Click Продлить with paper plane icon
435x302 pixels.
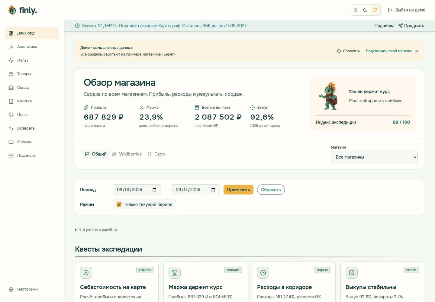click(411, 26)
